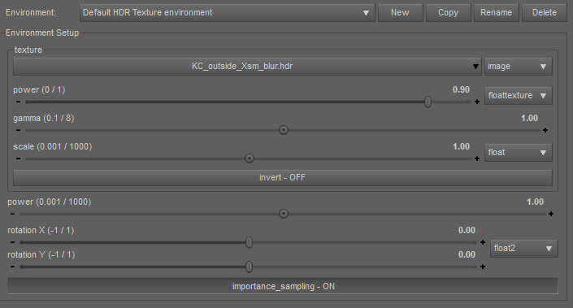Click the minus icon of rotation X slider
573x308 pixels.
click(13, 242)
